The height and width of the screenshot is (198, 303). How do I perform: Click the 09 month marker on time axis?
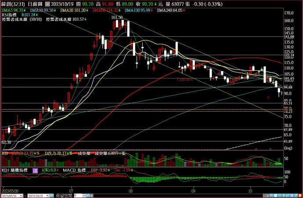pyautogui.click(x=193, y=191)
